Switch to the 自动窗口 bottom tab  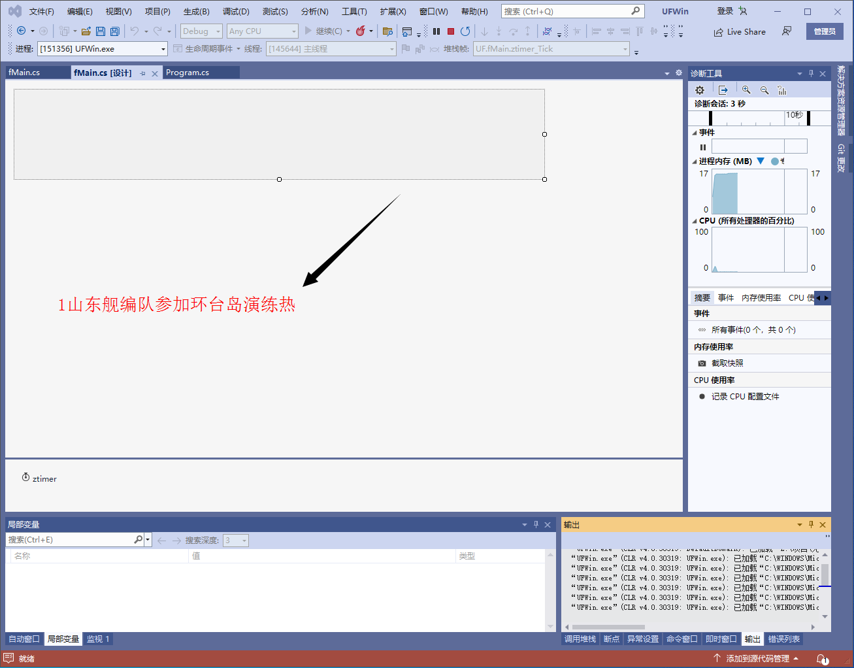(24, 639)
